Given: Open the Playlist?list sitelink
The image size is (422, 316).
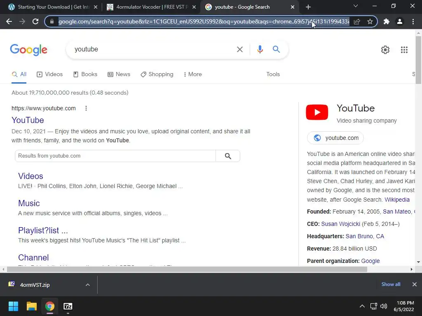Looking at the screenshot, I should pyautogui.click(x=43, y=230).
